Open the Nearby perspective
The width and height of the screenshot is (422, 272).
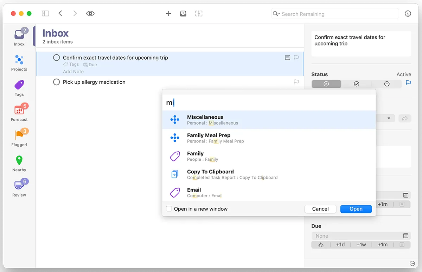(x=19, y=163)
